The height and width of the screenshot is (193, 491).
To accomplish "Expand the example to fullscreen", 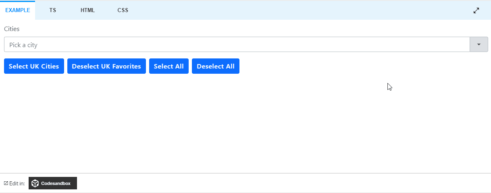I will (476, 10).
